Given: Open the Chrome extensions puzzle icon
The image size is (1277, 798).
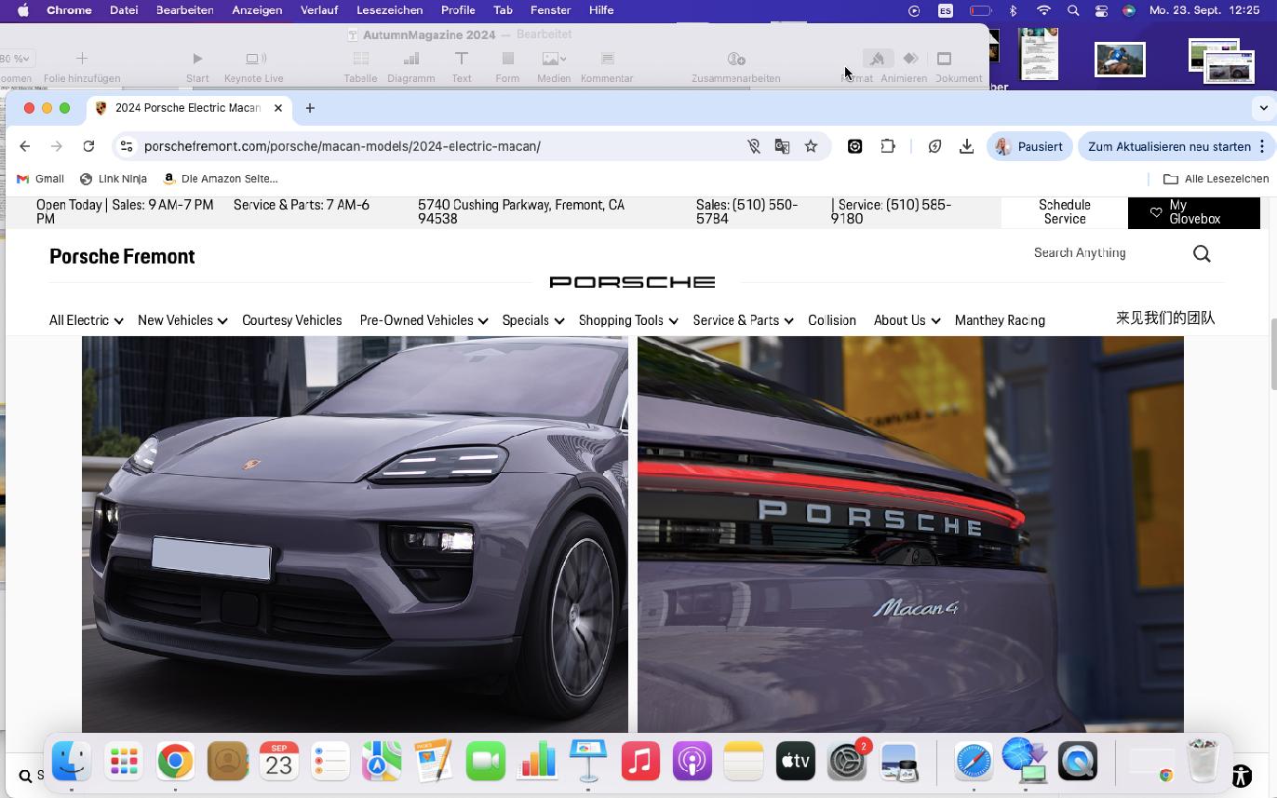Looking at the screenshot, I should (x=888, y=146).
